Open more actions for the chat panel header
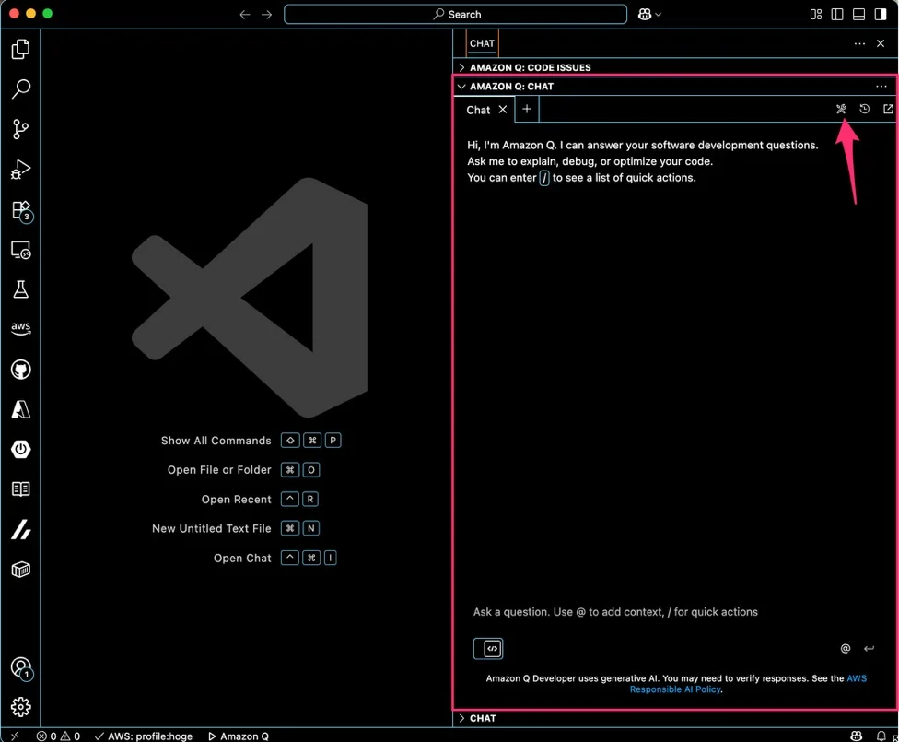Image resolution: width=899 pixels, height=742 pixels. (859, 43)
